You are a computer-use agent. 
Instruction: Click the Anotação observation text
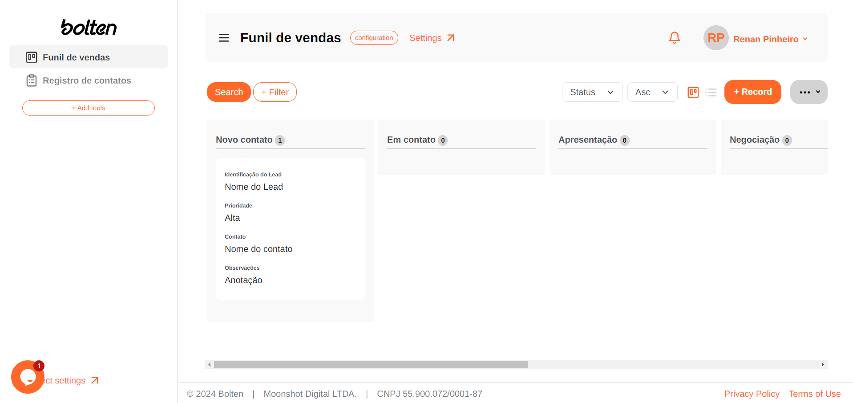pyautogui.click(x=243, y=280)
